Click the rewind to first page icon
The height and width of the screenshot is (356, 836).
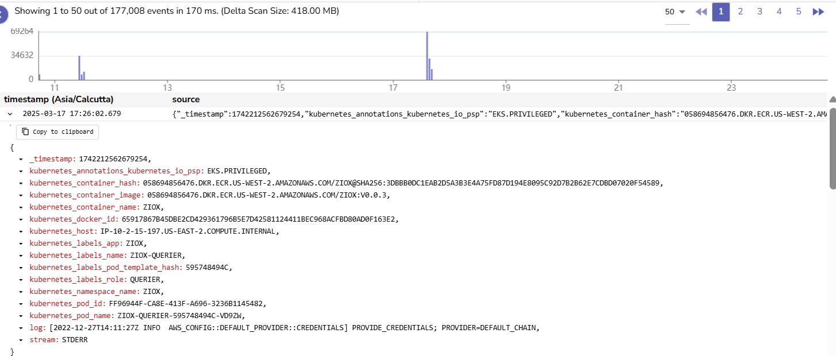(x=701, y=11)
